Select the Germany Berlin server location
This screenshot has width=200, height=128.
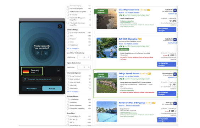coord(32,71)
